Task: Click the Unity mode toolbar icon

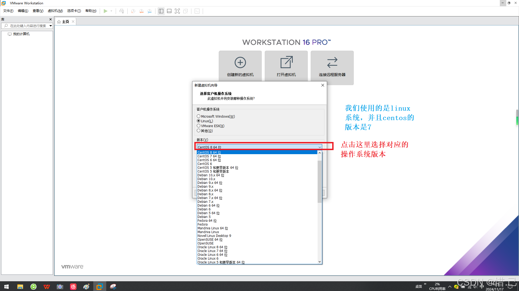Action: 185,11
